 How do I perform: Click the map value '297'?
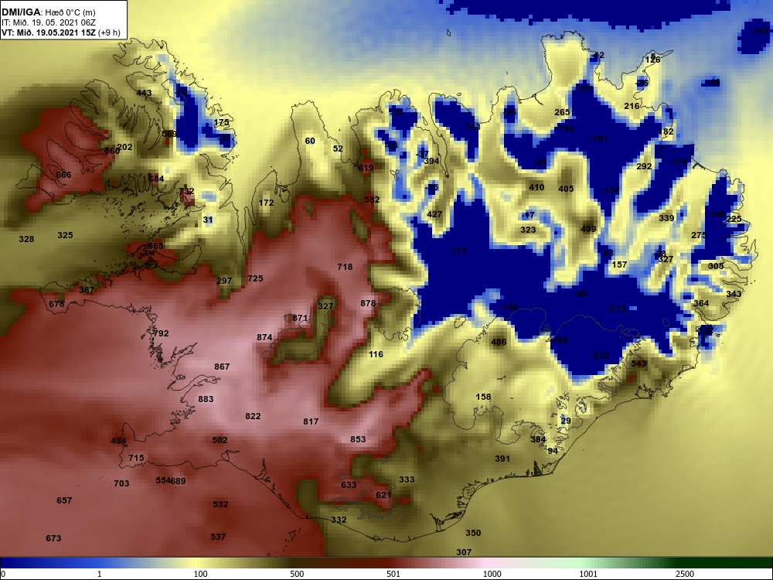(x=224, y=281)
